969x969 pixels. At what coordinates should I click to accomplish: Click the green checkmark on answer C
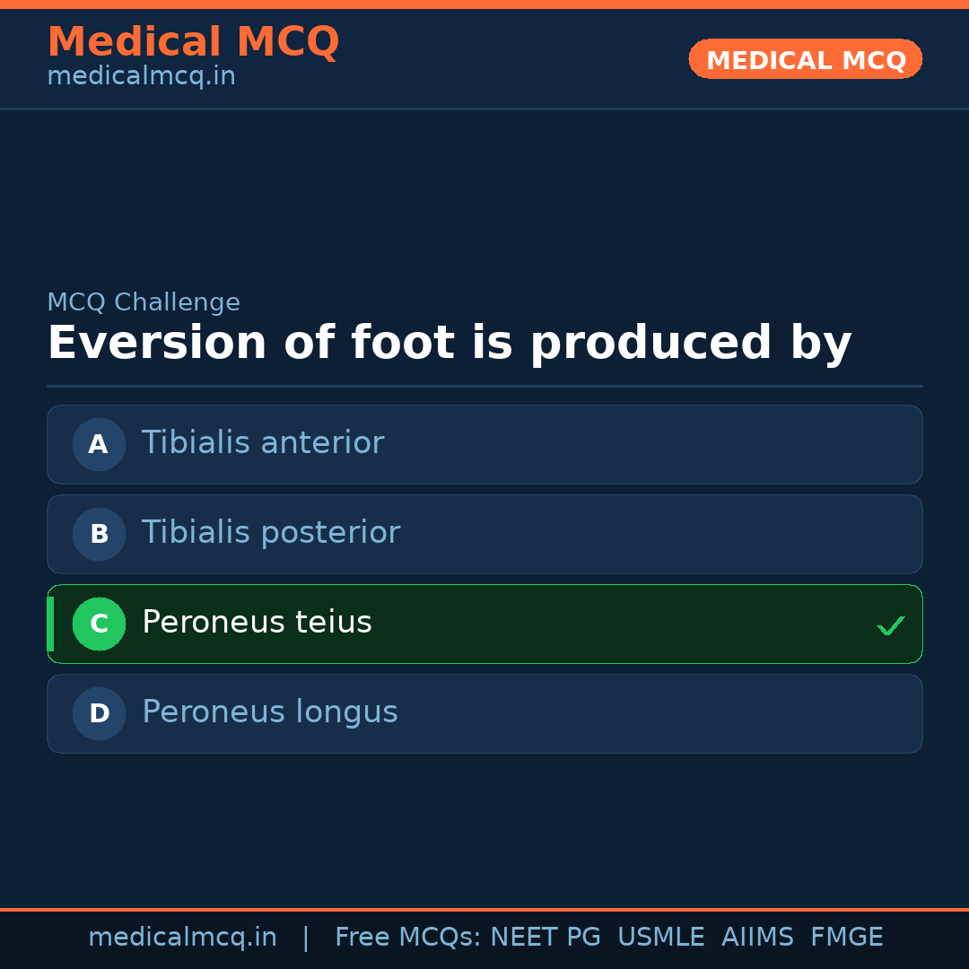click(x=891, y=625)
